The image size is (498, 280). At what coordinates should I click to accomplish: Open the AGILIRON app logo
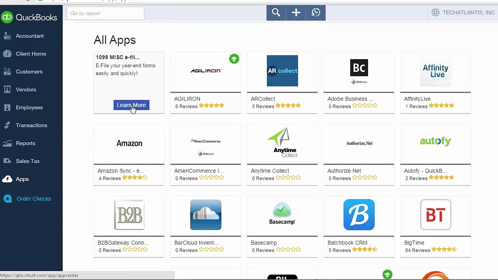click(x=205, y=71)
